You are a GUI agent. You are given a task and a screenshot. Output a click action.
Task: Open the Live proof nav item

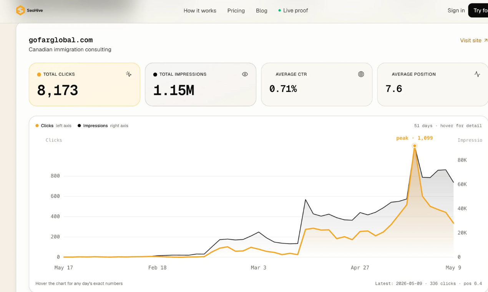click(x=293, y=10)
